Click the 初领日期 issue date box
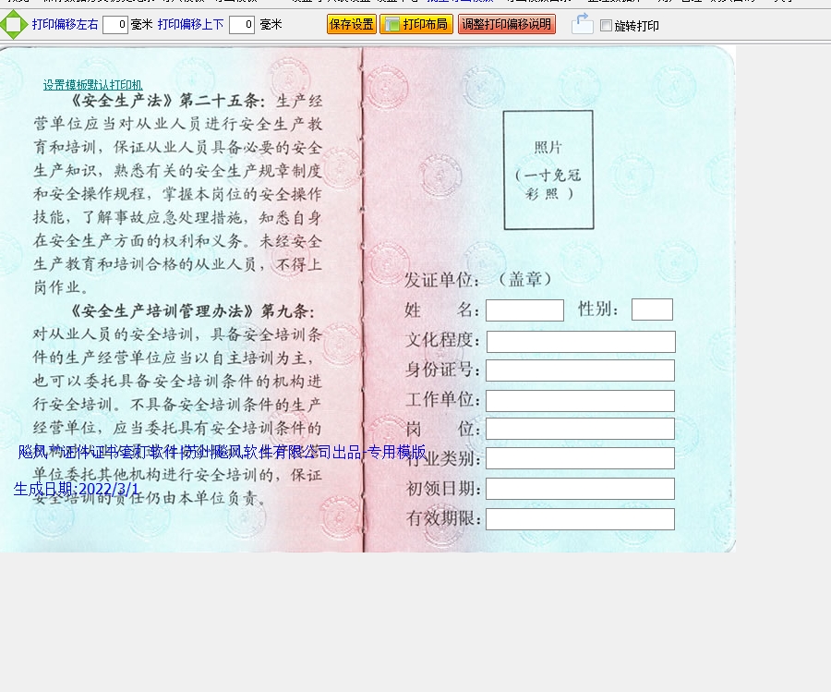The width and height of the screenshot is (831, 692). click(580, 489)
